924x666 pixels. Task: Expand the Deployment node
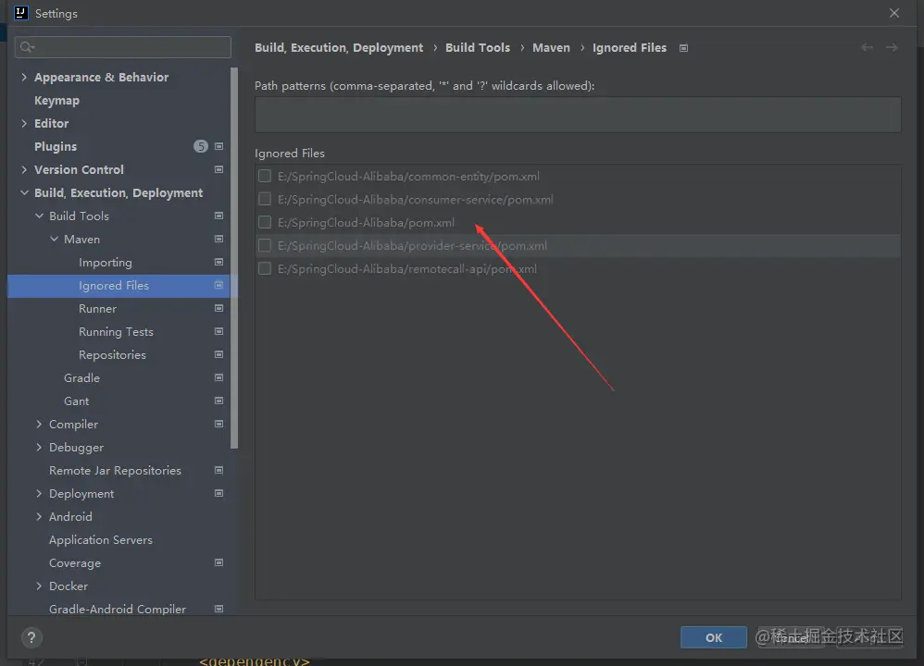pos(39,493)
